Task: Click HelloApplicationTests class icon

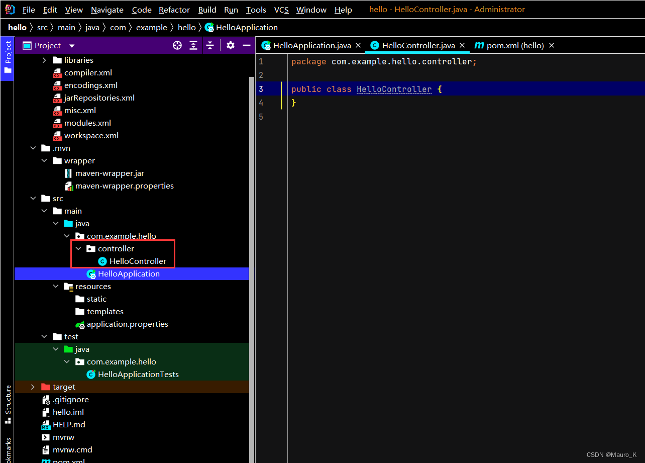Action: tap(91, 375)
